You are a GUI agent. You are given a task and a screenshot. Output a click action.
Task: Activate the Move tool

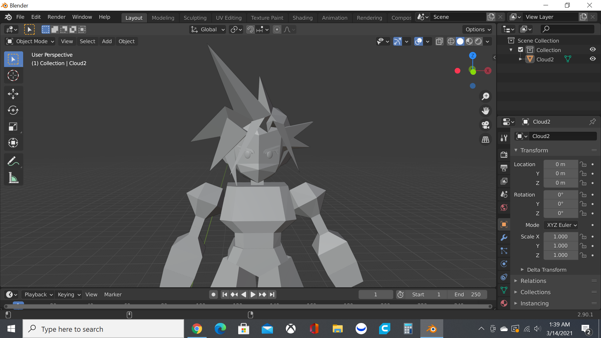coord(13,94)
